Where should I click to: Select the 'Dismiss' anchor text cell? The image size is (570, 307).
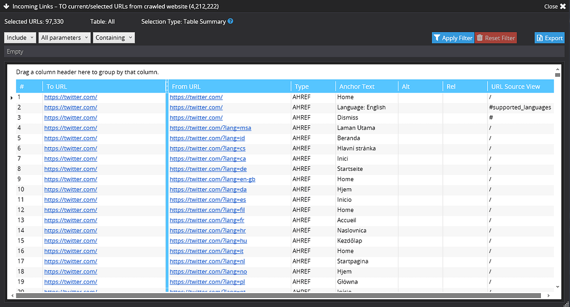pyautogui.click(x=367, y=117)
